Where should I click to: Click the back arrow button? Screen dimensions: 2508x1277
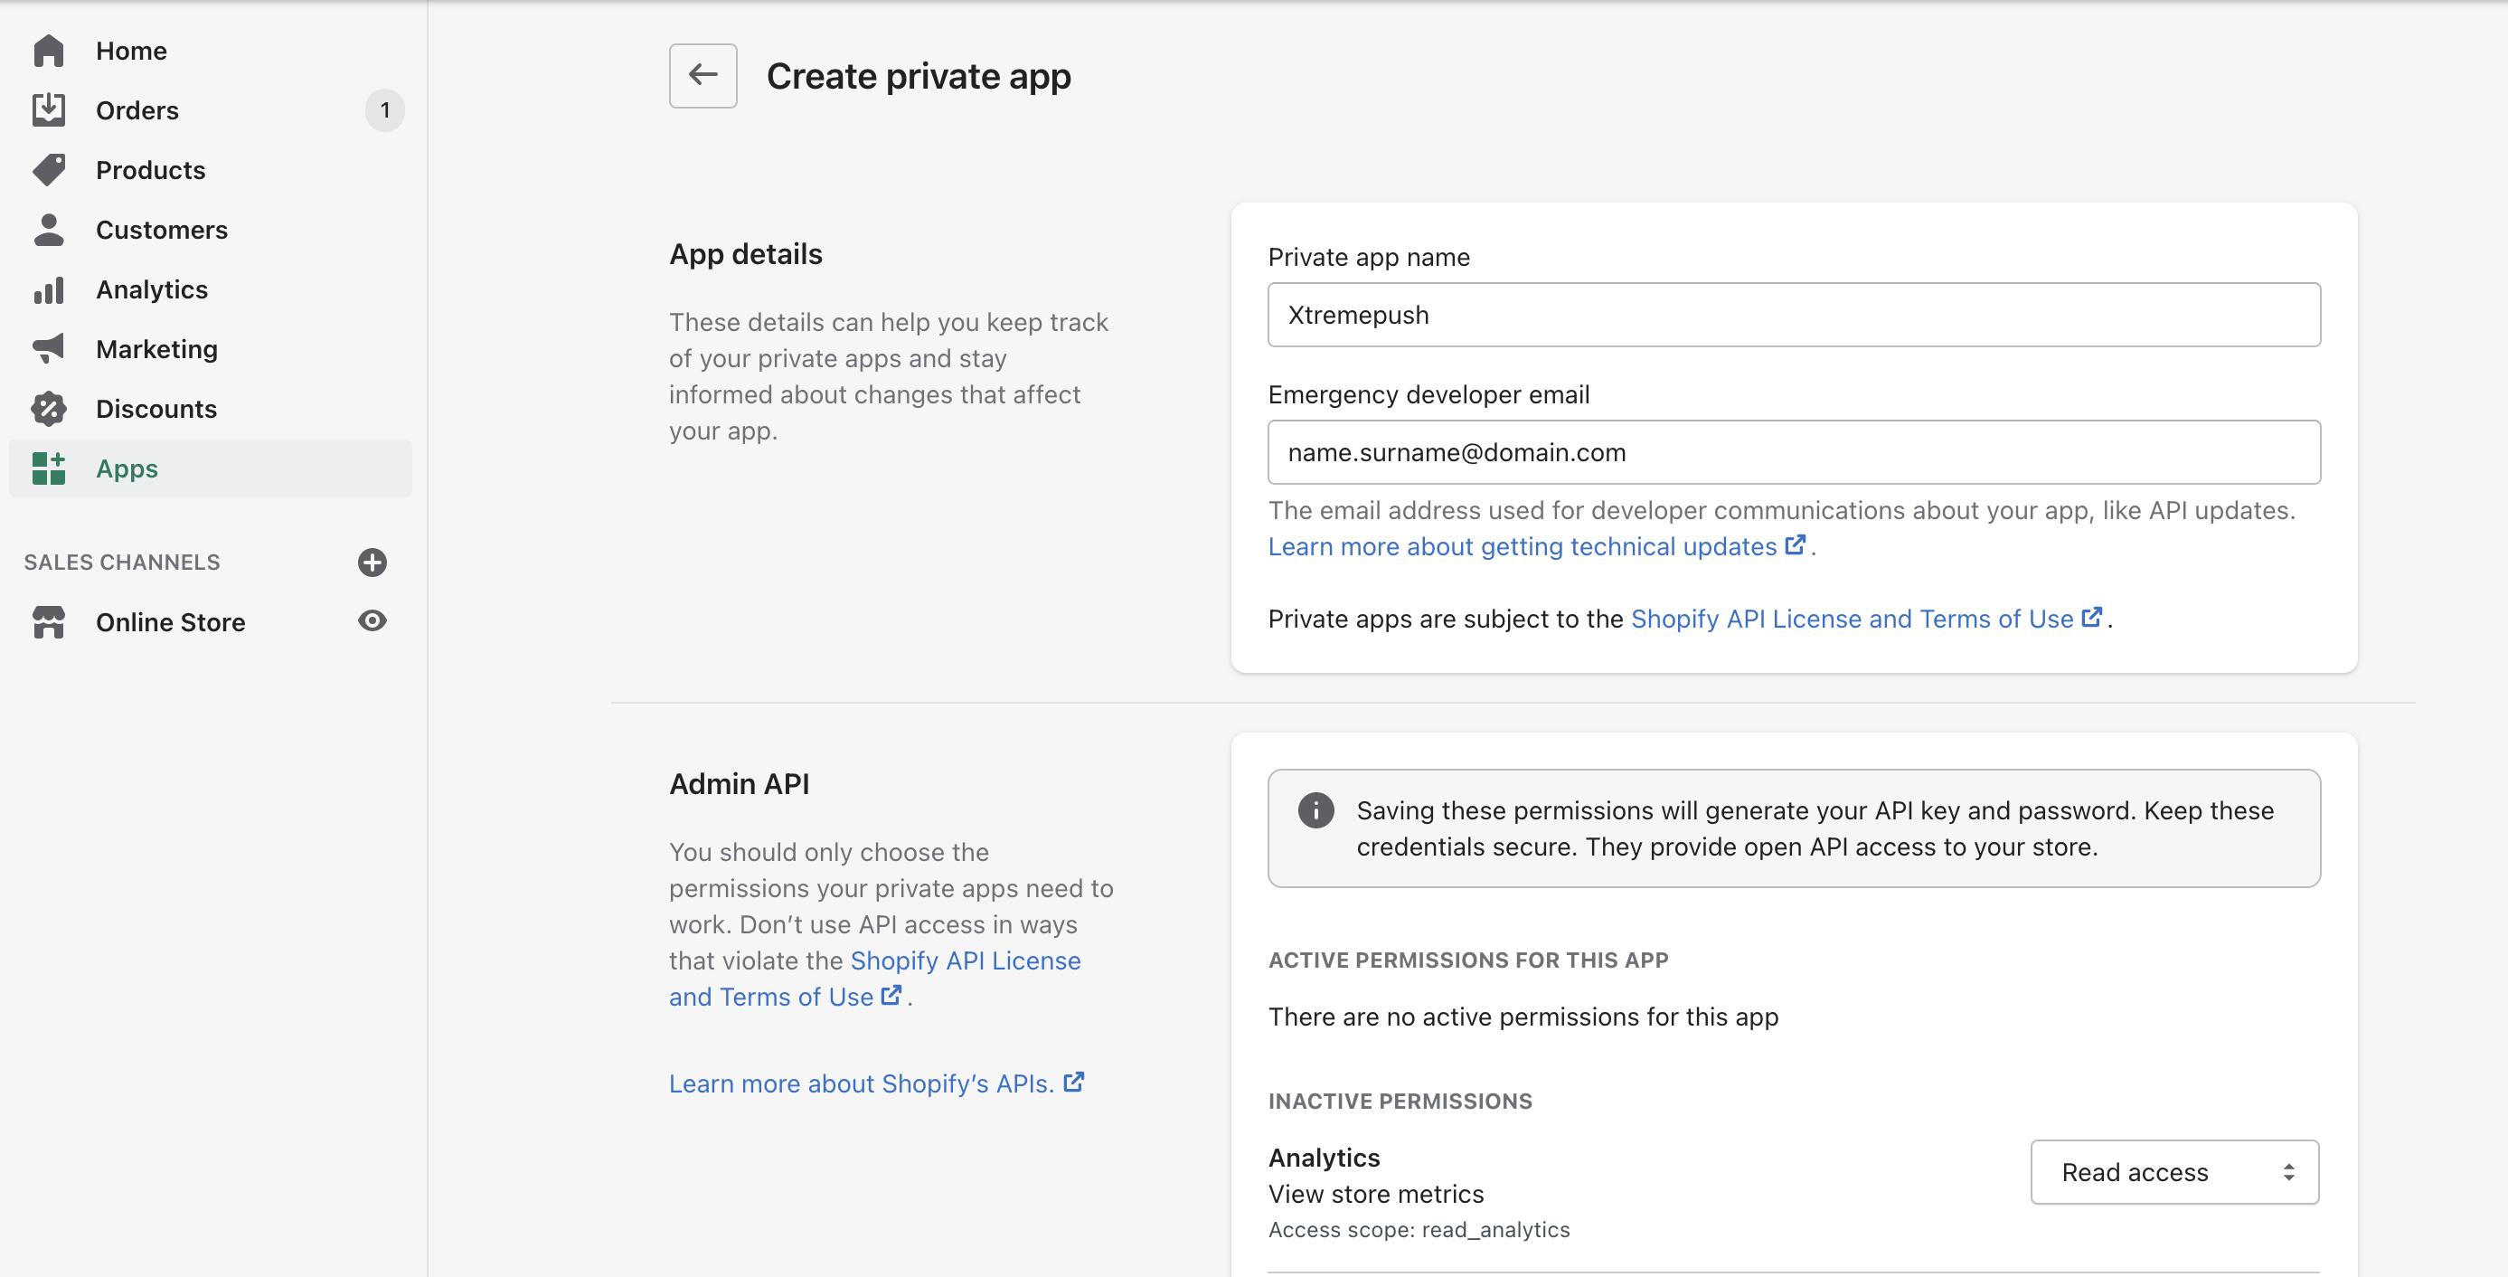click(x=702, y=75)
